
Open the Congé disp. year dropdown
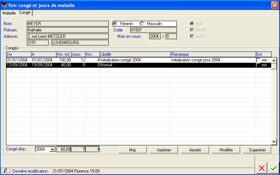click(52, 149)
